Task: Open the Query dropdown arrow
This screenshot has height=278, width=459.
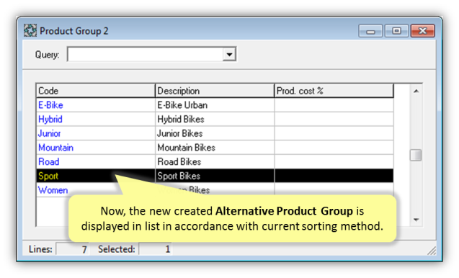Action: tap(229, 55)
